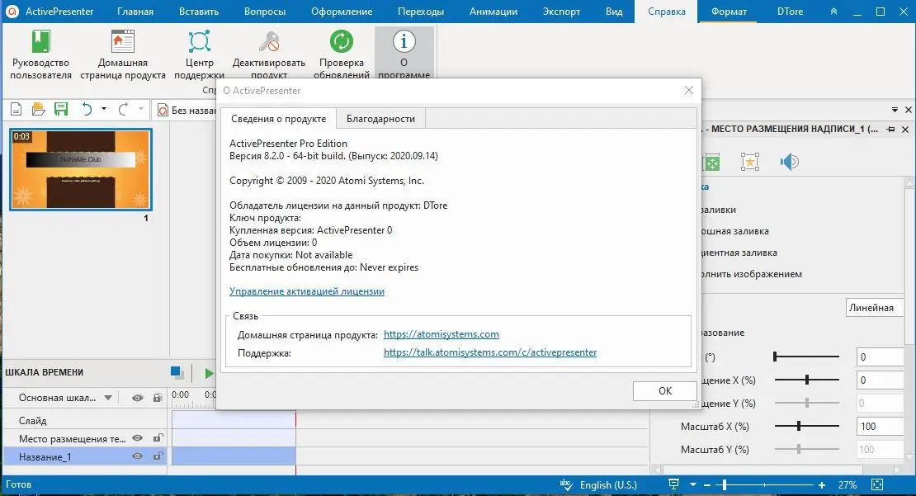Viewport: 916px width, 496px height.
Task: Toggle visibility of Место размещения те... layer
Action: [x=137, y=437]
